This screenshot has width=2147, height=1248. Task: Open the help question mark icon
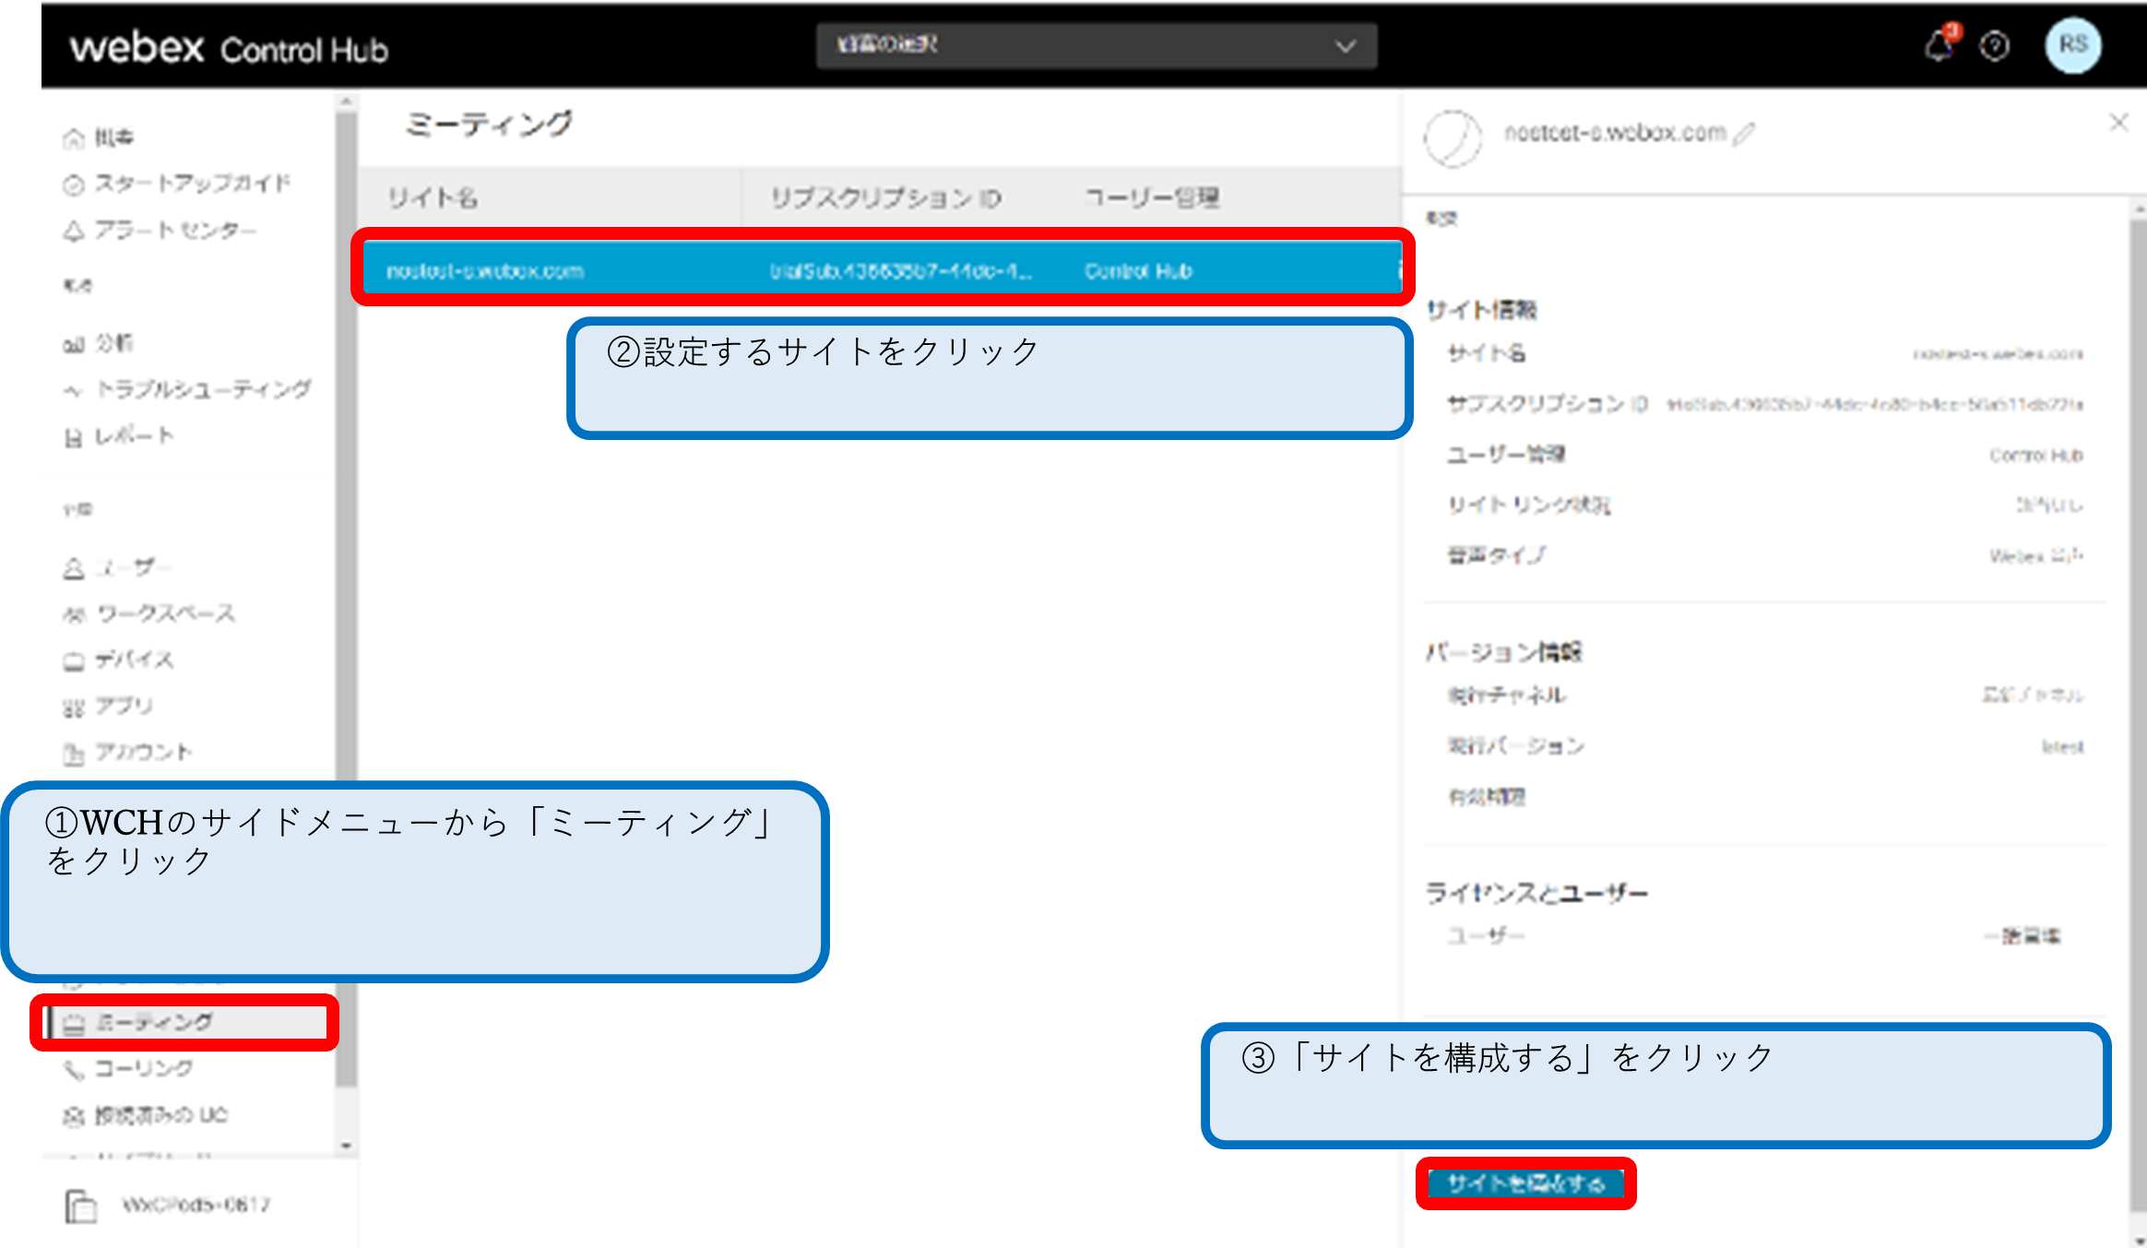coord(1994,46)
